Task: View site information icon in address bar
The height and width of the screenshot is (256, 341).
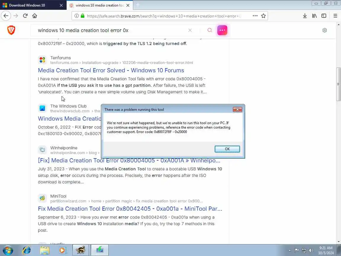Action: (77, 16)
